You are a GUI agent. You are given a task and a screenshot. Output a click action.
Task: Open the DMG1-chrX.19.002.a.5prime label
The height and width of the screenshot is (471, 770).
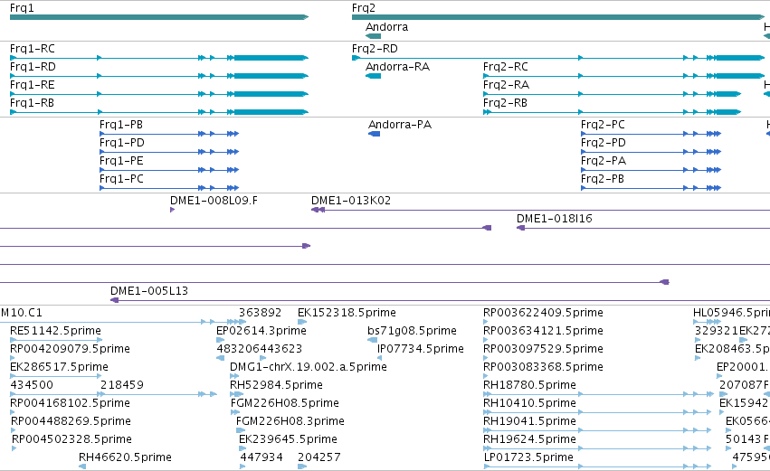[x=309, y=367]
